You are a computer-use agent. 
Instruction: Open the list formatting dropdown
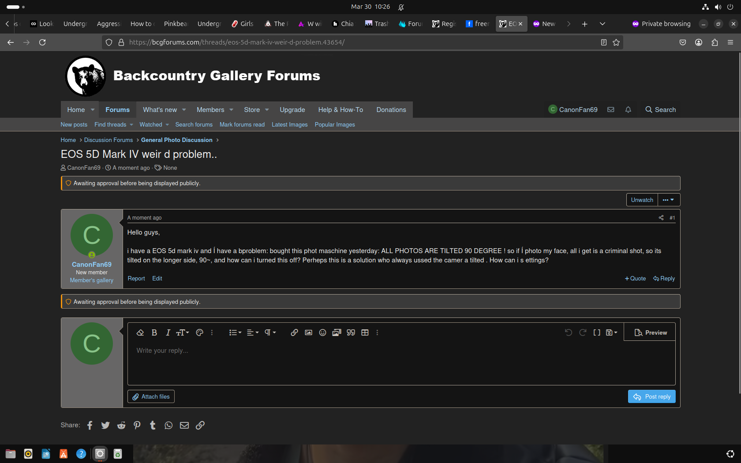click(235, 332)
